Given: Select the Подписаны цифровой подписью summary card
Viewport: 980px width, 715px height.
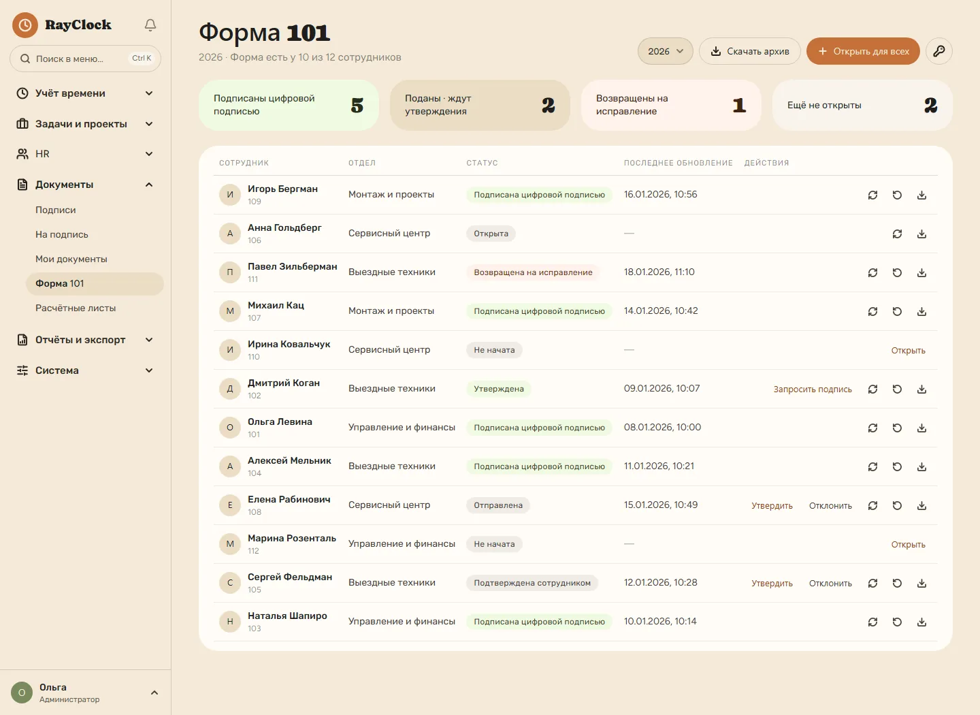Looking at the screenshot, I should [289, 105].
